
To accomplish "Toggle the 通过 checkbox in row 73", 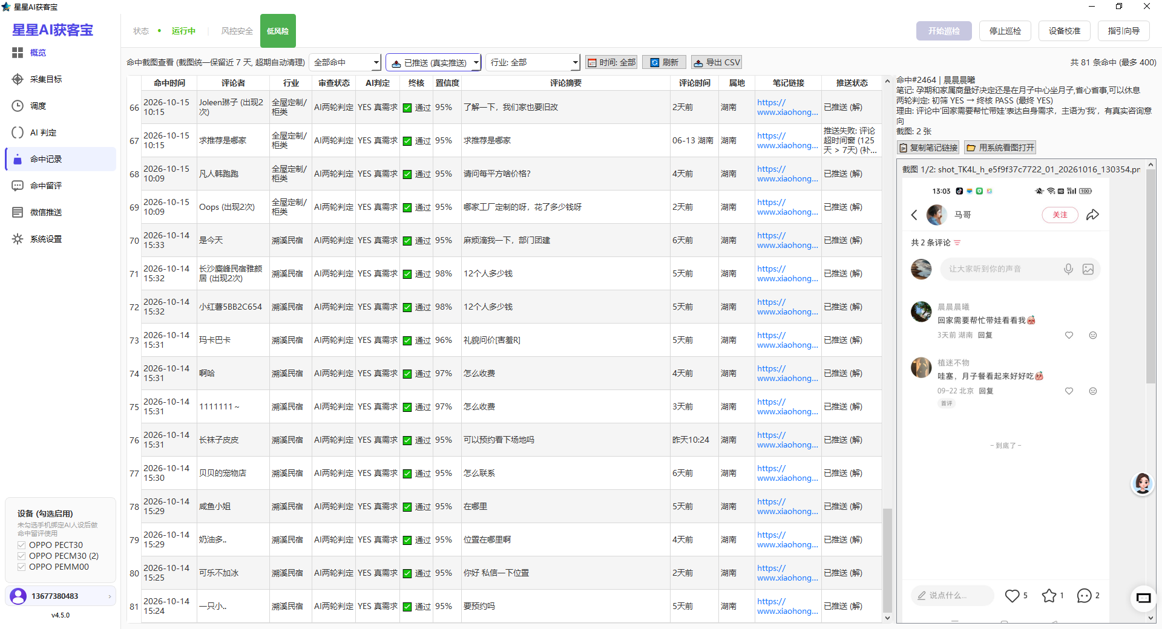I will pyautogui.click(x=407, y=341).
